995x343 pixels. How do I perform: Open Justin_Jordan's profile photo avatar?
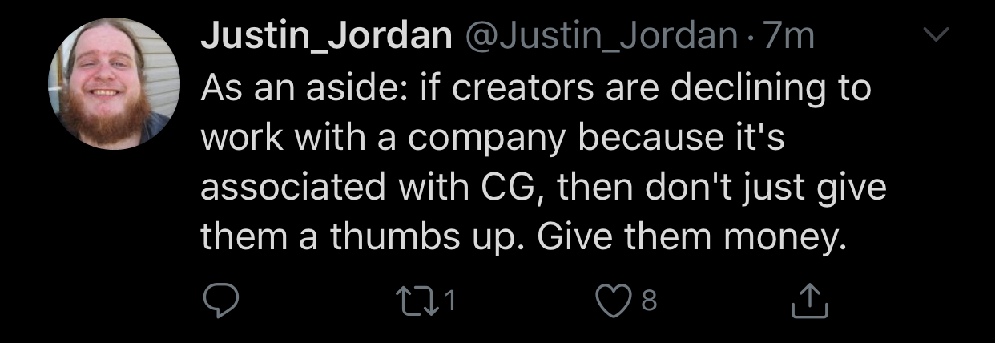115,83
